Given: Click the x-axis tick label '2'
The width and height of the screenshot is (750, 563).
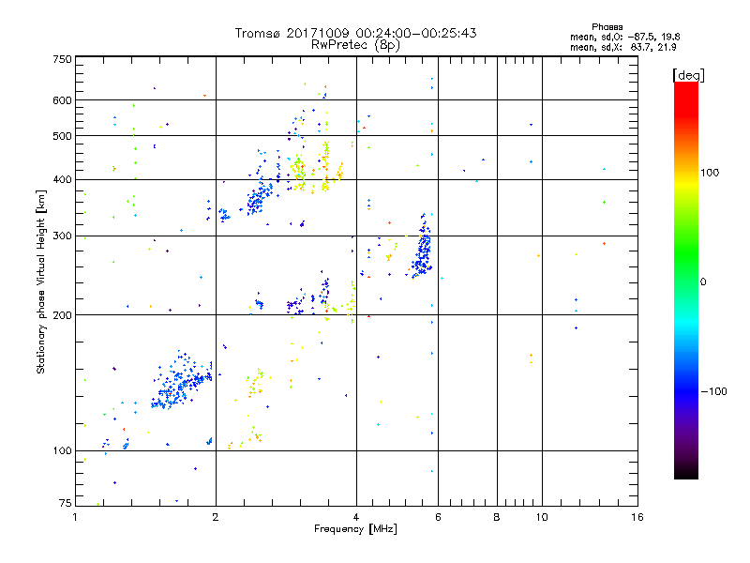Looking at the screenshot, I should (216, 517).
